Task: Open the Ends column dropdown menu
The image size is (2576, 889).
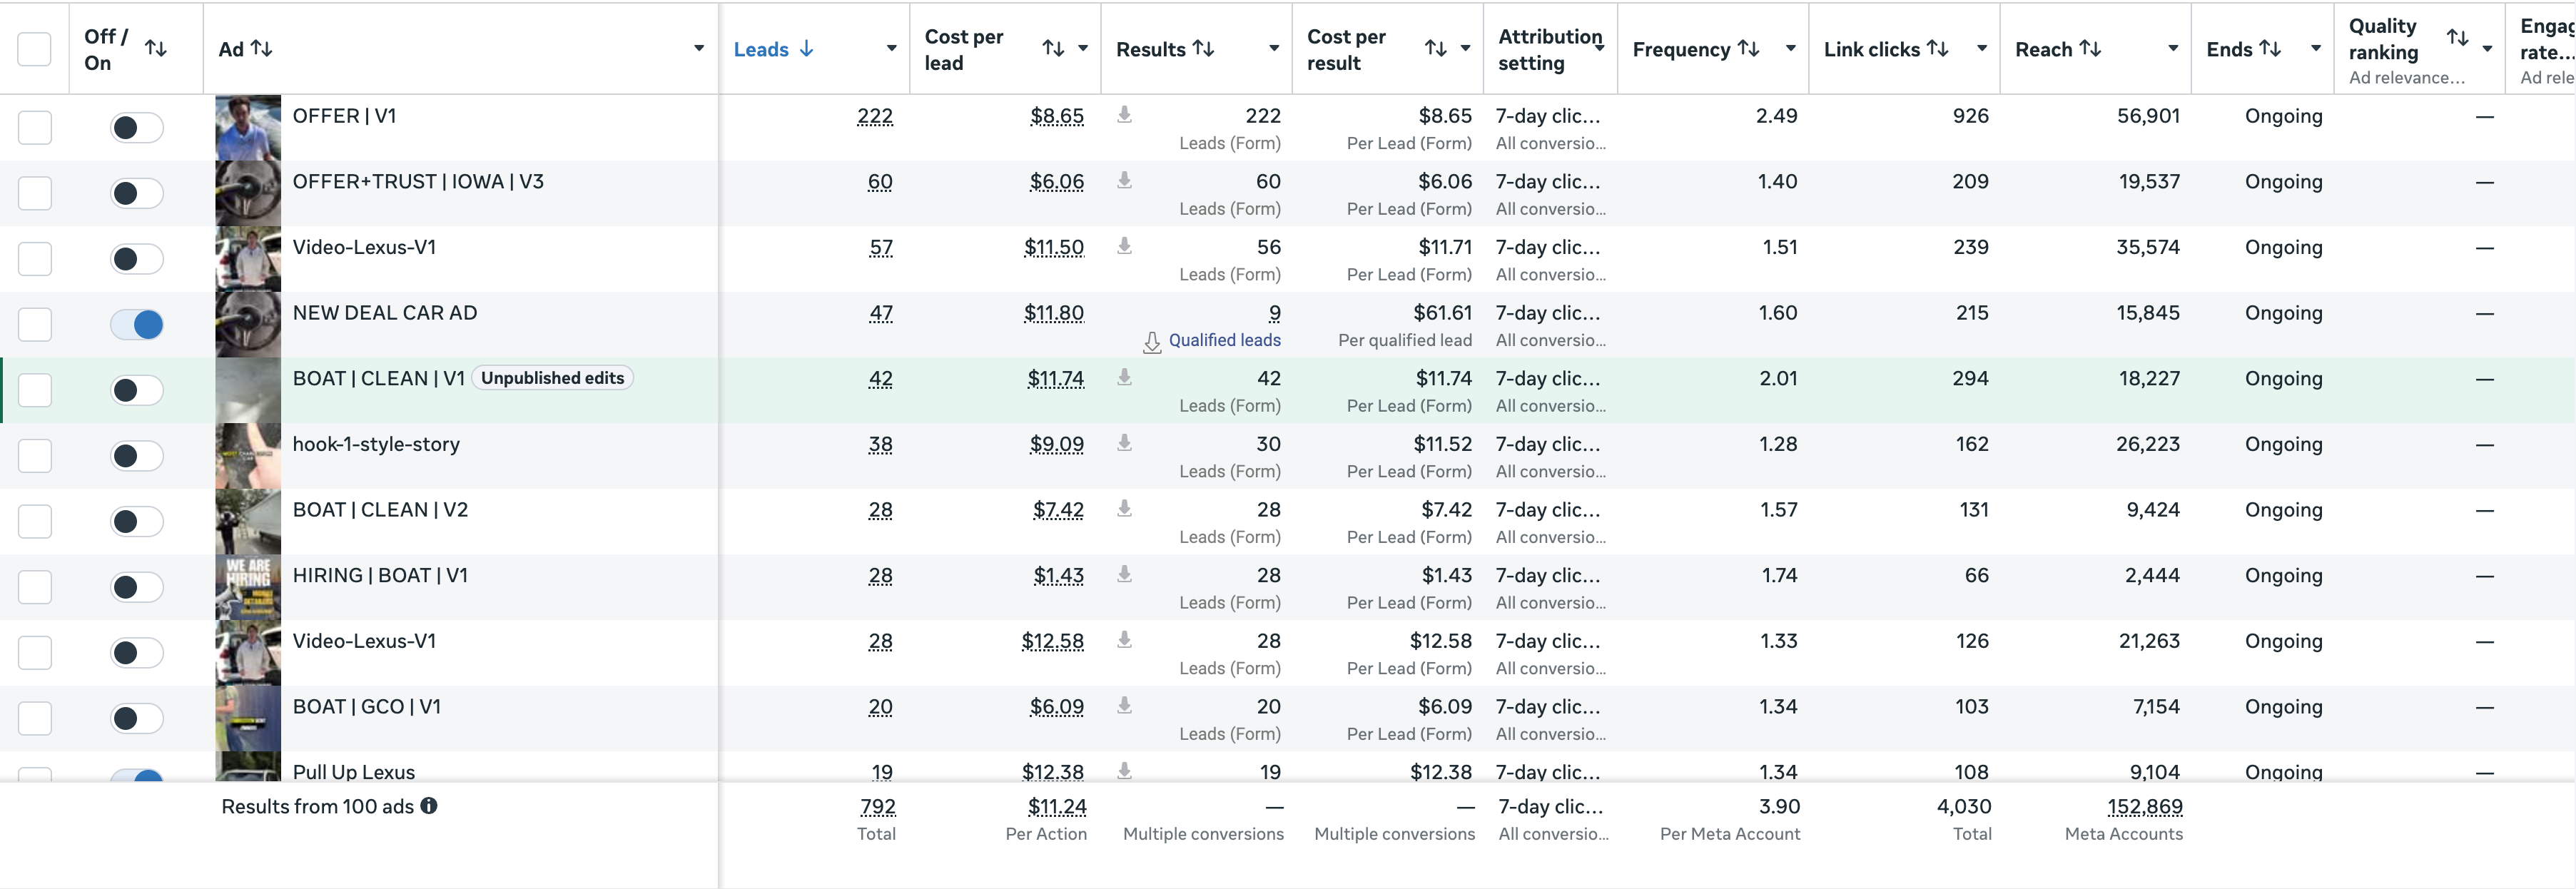Action: click(2316, 49)
